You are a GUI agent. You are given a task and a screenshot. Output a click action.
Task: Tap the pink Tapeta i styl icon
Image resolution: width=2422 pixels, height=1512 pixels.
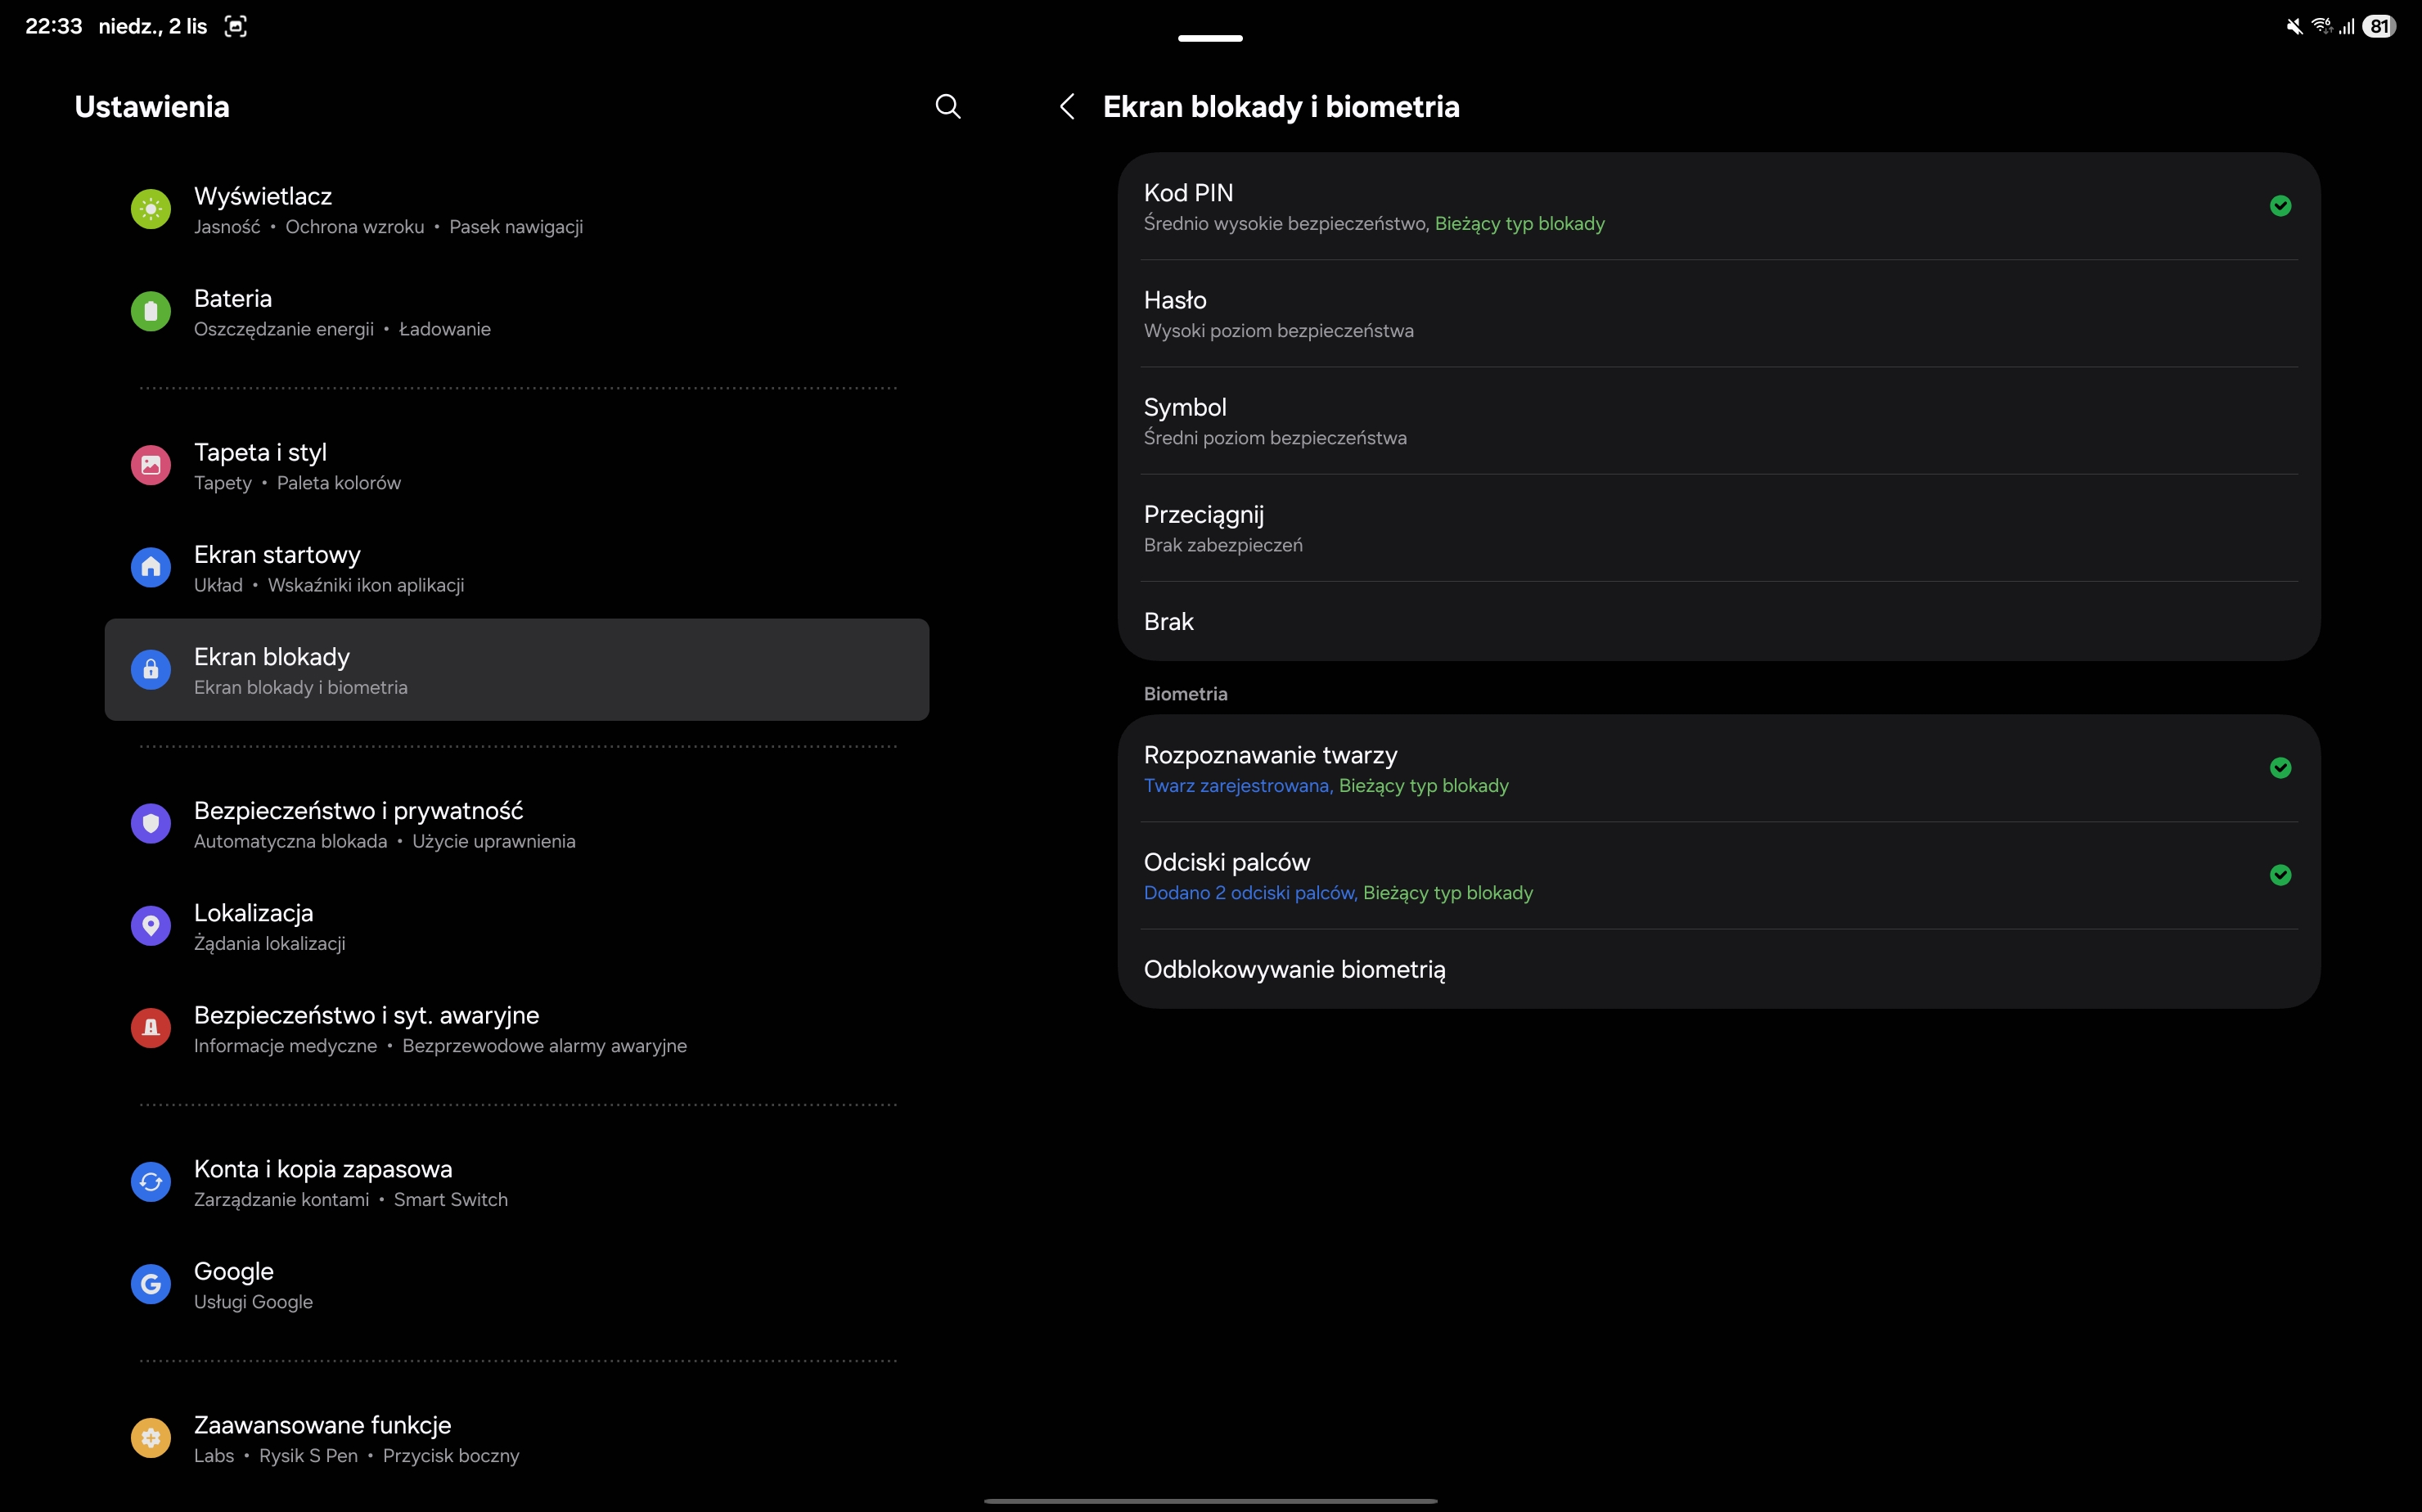tap(151, 465)
